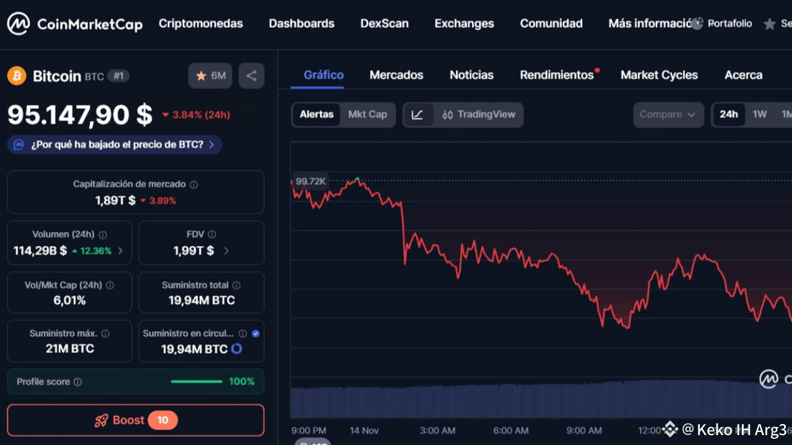Image resolution: width=792 pixels, height=445 pixels.
Task: Select the Mkt Cap toggle option
Action: [x=368, y=114]
